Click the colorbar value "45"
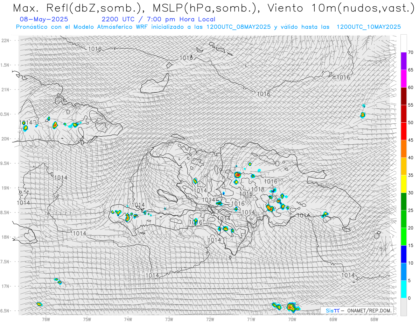420x324 pixels. click(411, 140)
